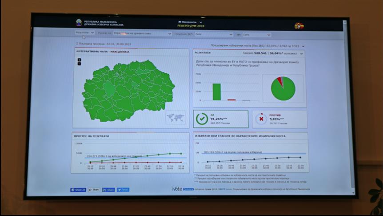The height and width of the screenshot is (216, 383).
Task: Open the 'Резултати' dropdown in filter bar
Action: 84,33
